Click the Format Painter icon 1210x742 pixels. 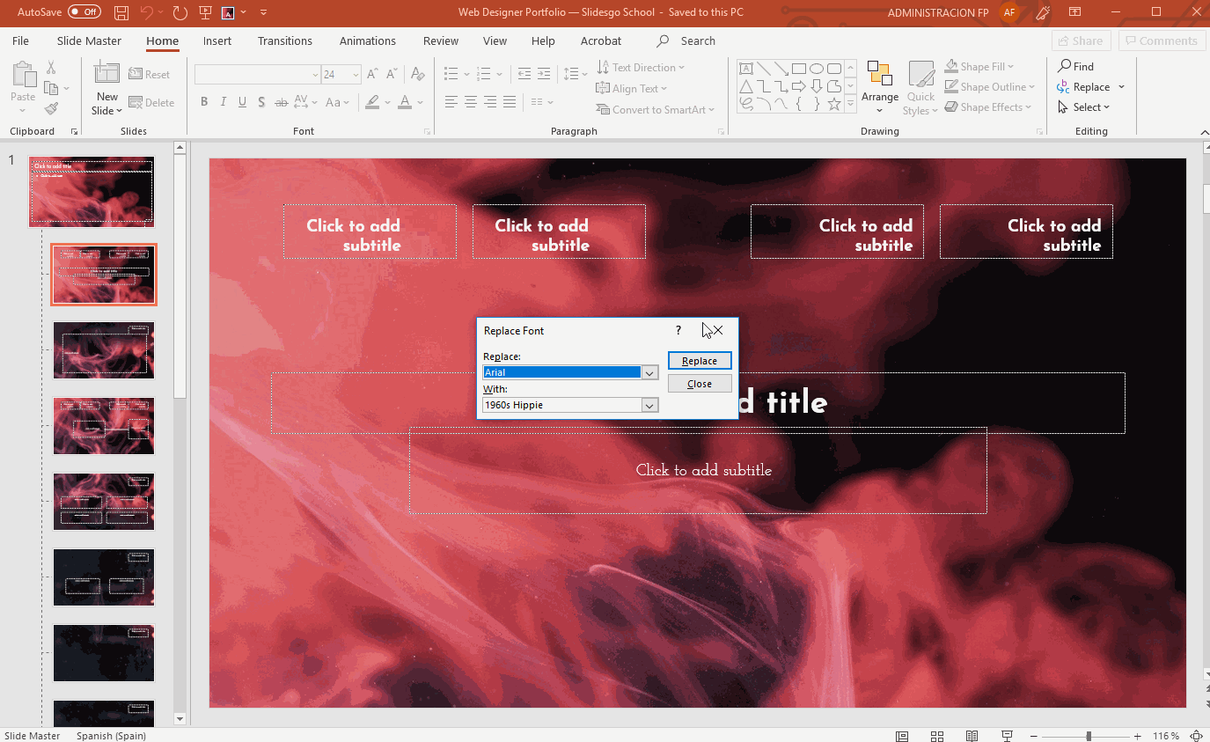click(x=51, y=109)
